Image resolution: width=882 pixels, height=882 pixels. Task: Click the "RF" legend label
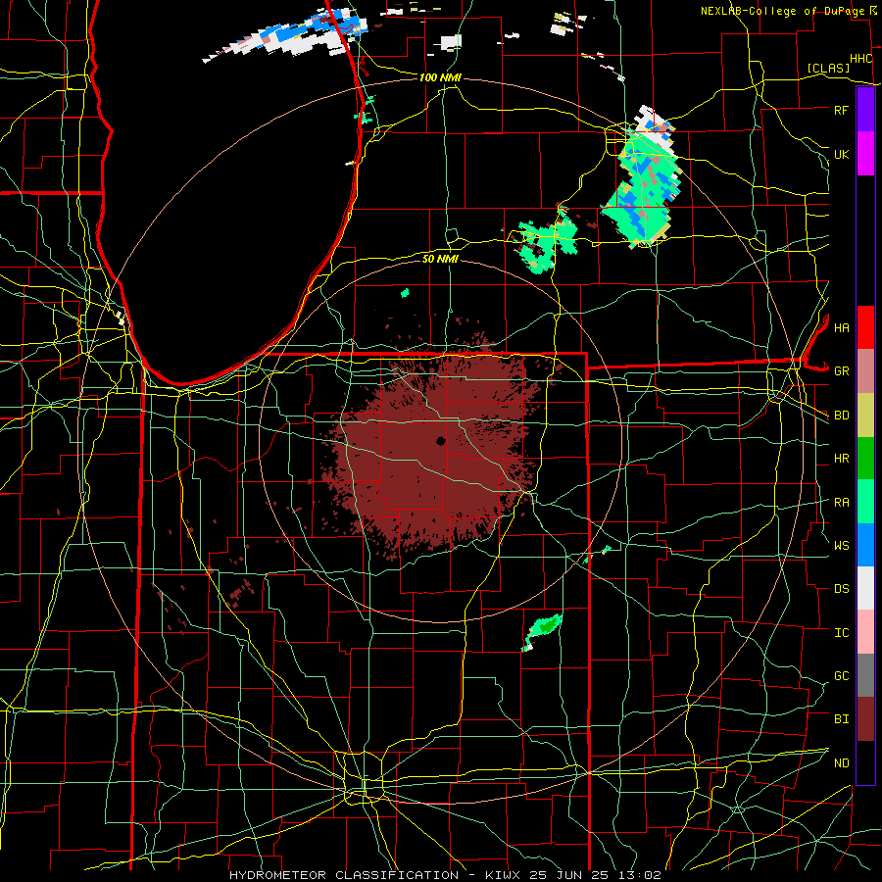pos(841,110)
